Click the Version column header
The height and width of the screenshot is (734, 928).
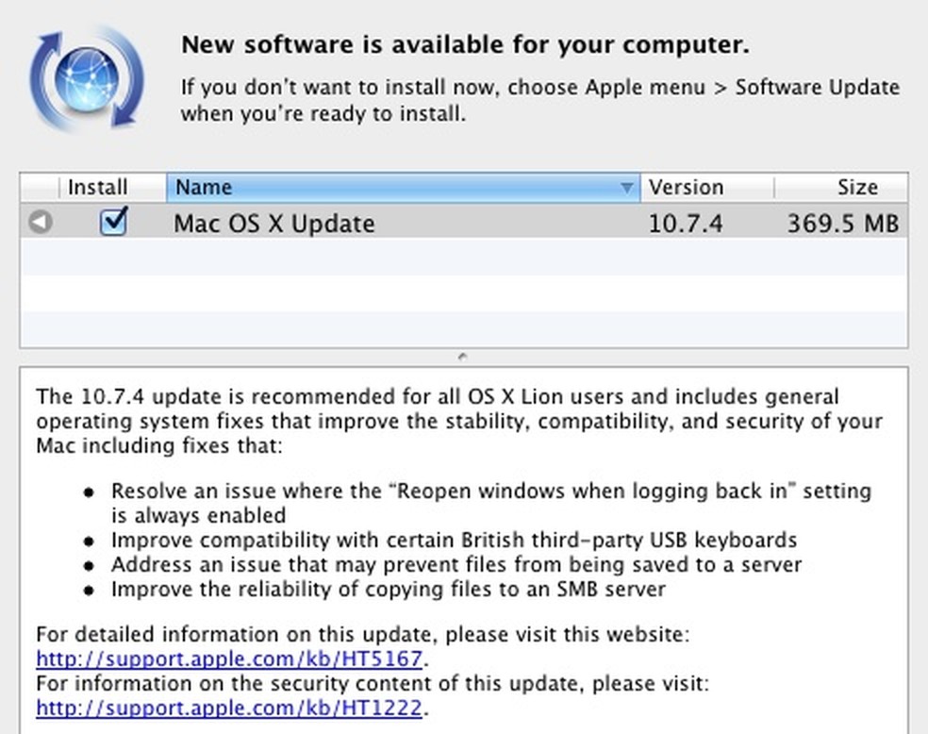[687, 187]
